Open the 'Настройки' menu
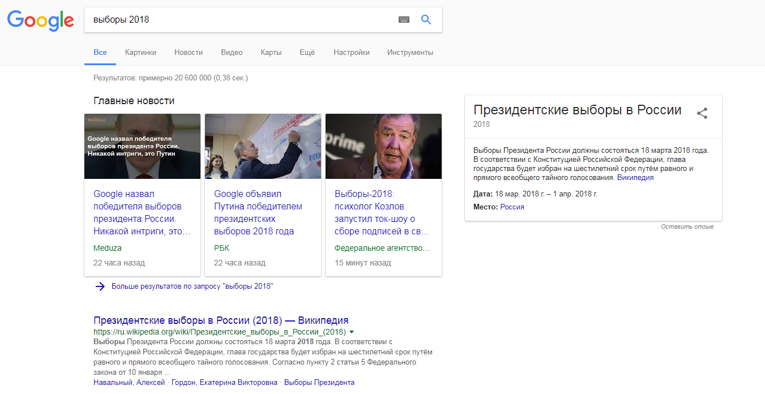 pos(352,52)
